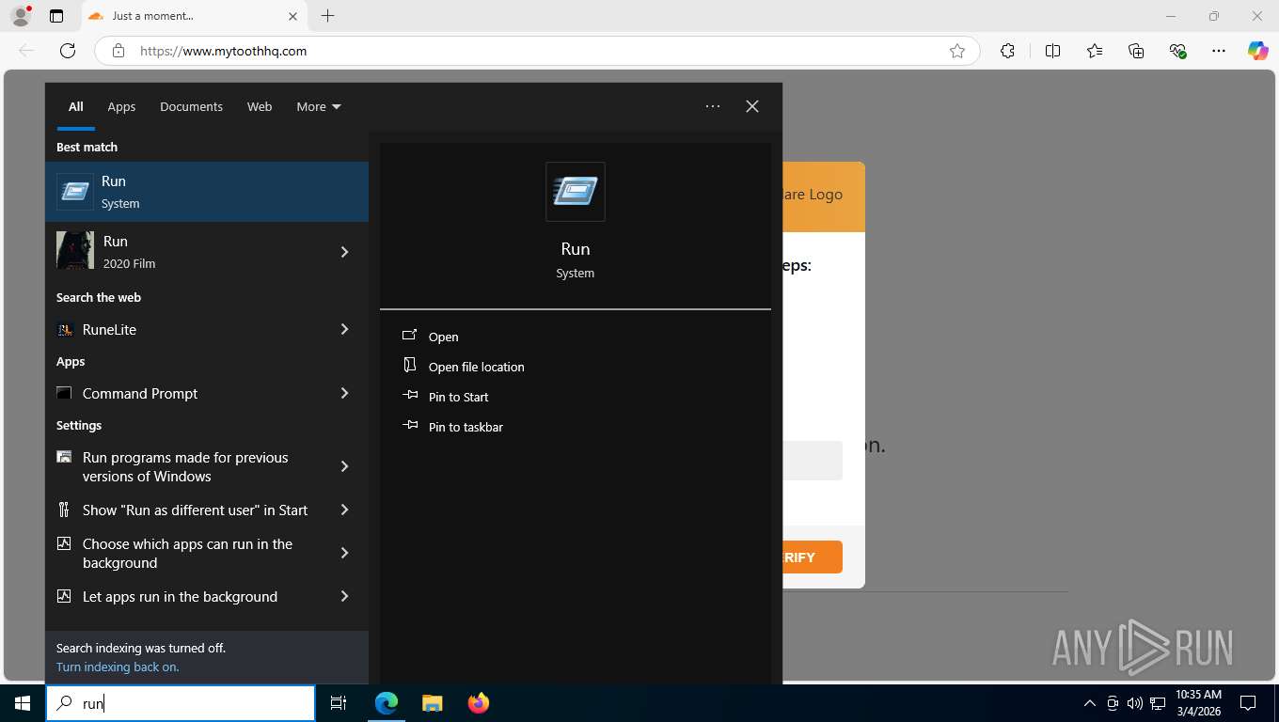
Task: Open Edge Favorites list
Action: (1095, 51)
